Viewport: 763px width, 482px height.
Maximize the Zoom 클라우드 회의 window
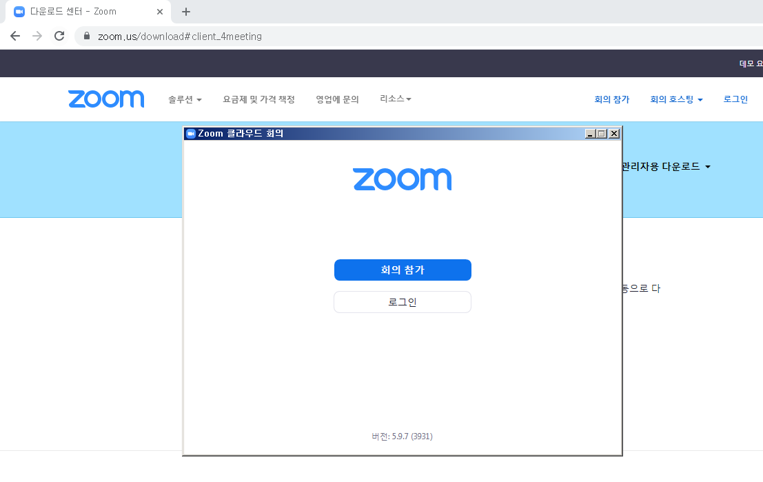coord(602,133)
